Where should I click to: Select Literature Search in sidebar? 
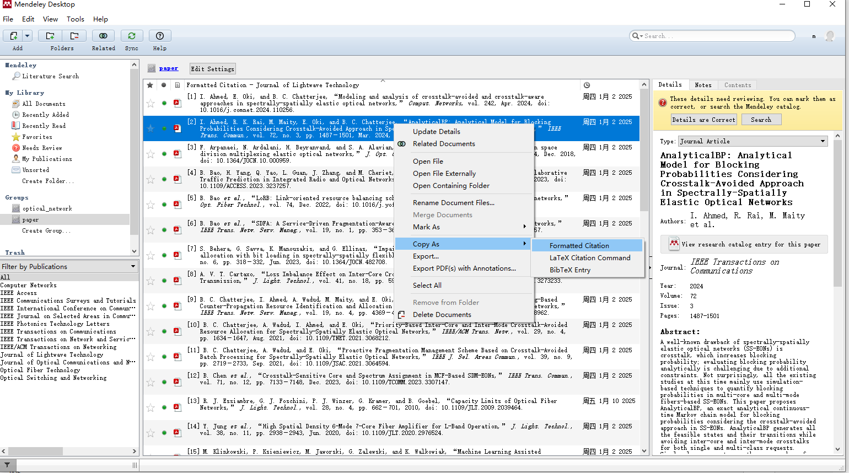coord(50,76)
